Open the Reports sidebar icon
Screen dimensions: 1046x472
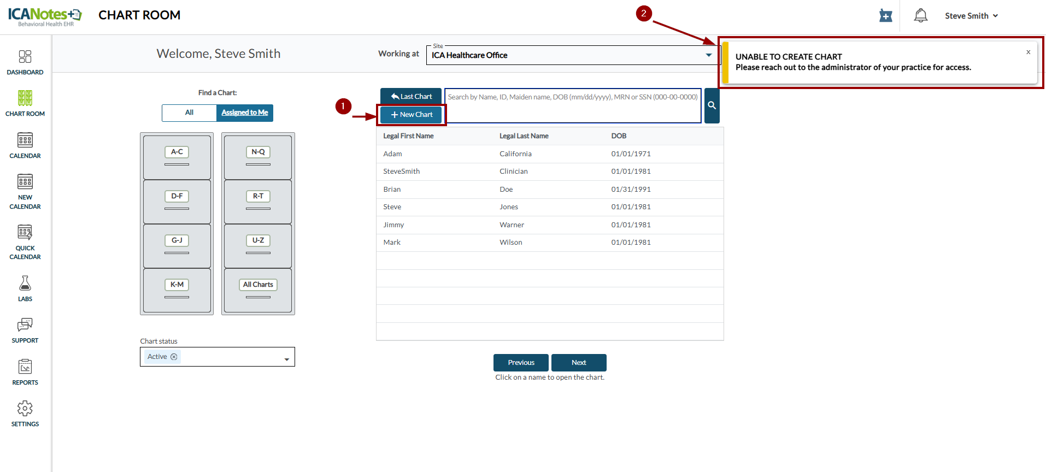click(25, 367)
